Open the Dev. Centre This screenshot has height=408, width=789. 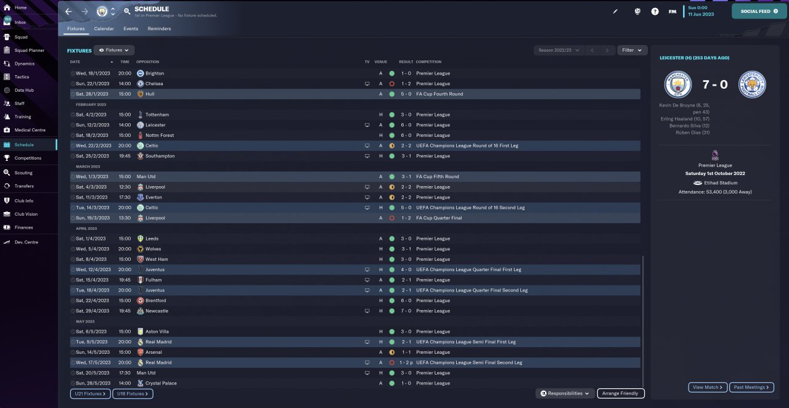coord(26,242)
